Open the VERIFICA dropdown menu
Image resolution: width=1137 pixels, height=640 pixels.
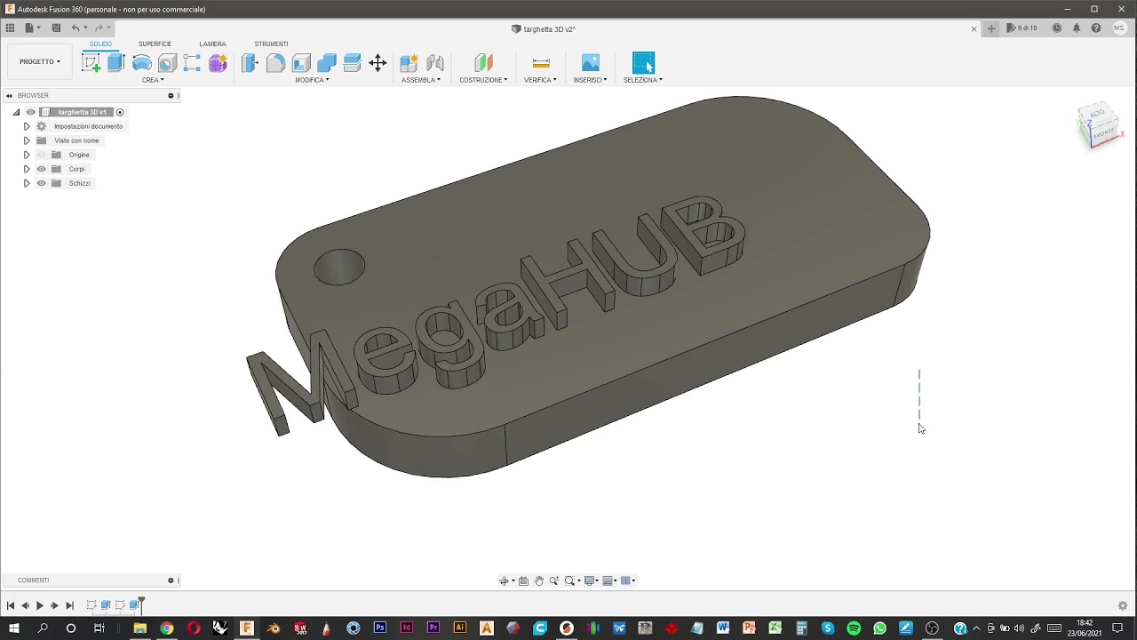pyautogui.click(x=540, y=80)
